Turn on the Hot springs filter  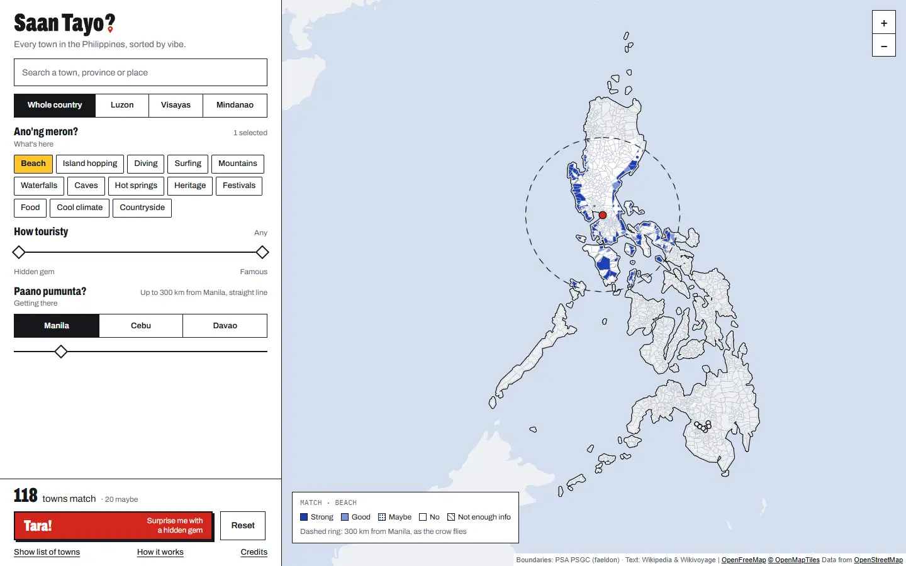tap(136, 186)
